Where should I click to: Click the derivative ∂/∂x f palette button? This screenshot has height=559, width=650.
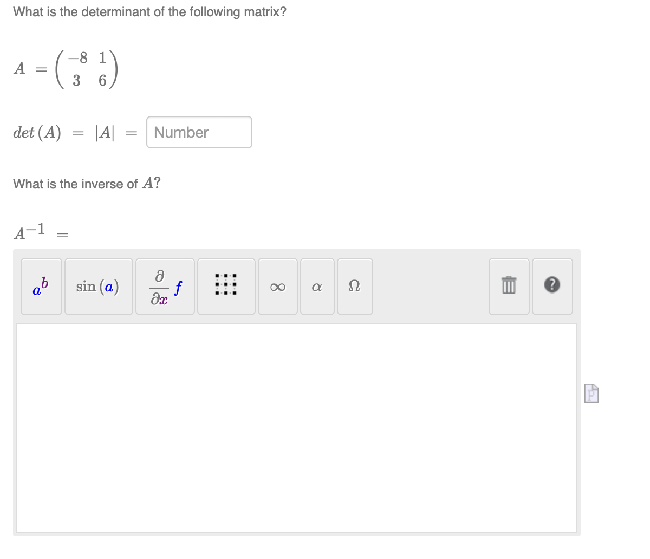click(x=165, y=287)
